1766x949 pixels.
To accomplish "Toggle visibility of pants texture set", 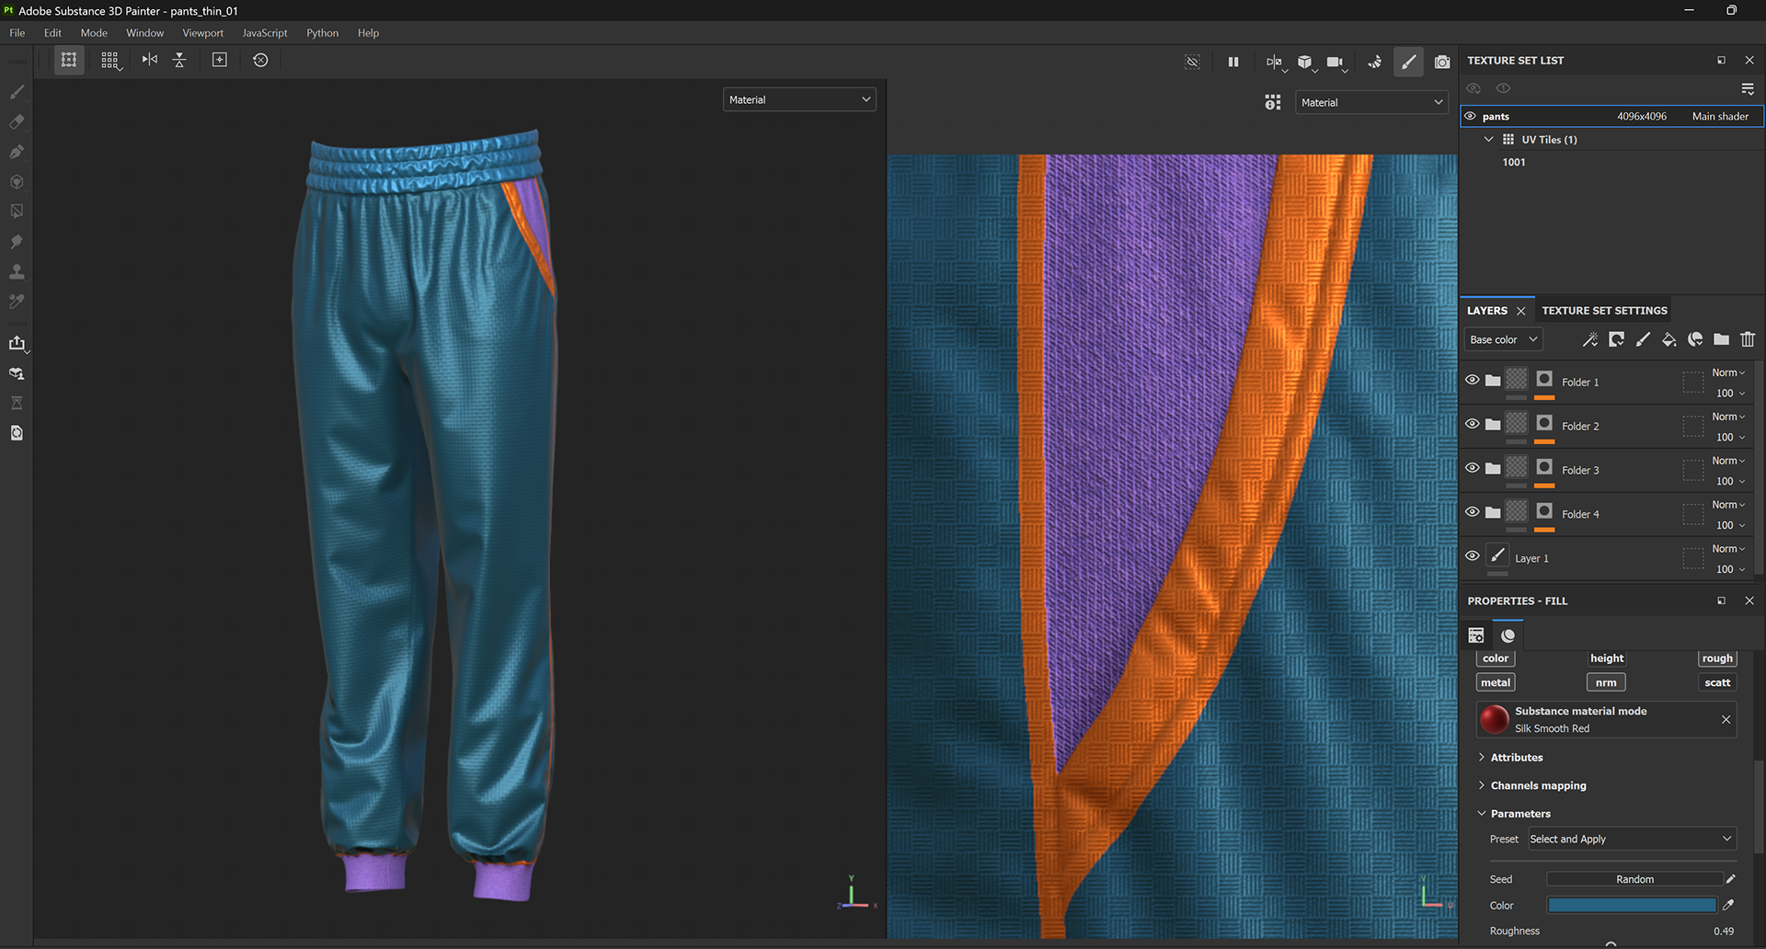I will pyautogui.click(x=1470, y=116).
